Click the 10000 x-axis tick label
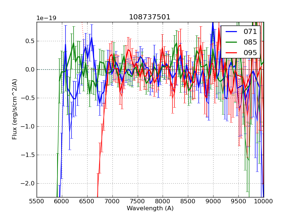The image size is (293, 219). (264, 201)
